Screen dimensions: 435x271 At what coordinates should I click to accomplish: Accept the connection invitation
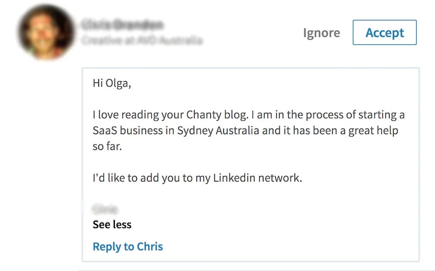point(385,33)
